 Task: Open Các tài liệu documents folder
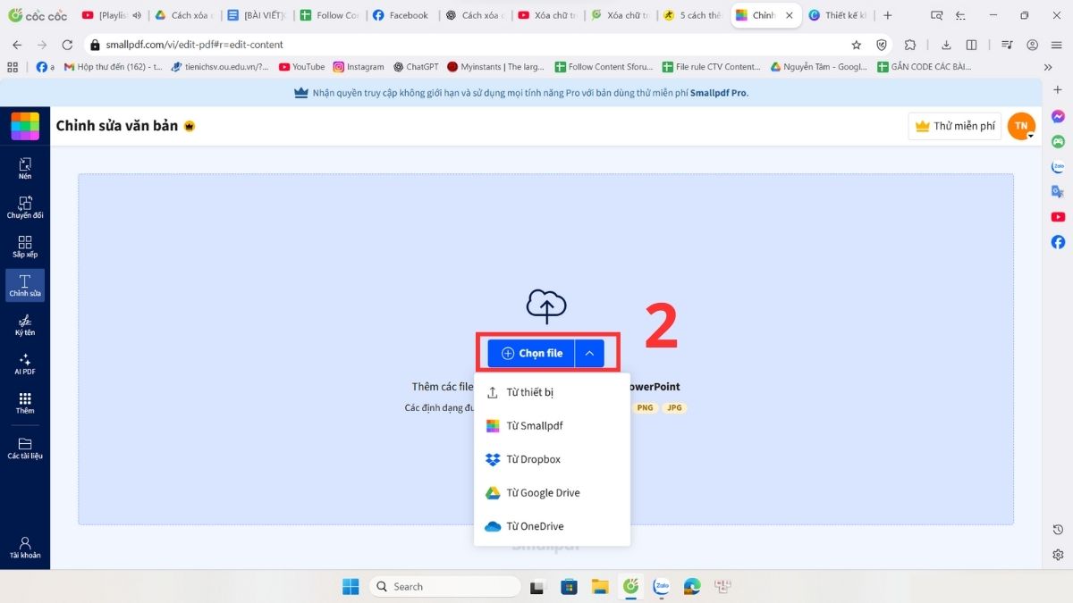(x=25, y=448)
